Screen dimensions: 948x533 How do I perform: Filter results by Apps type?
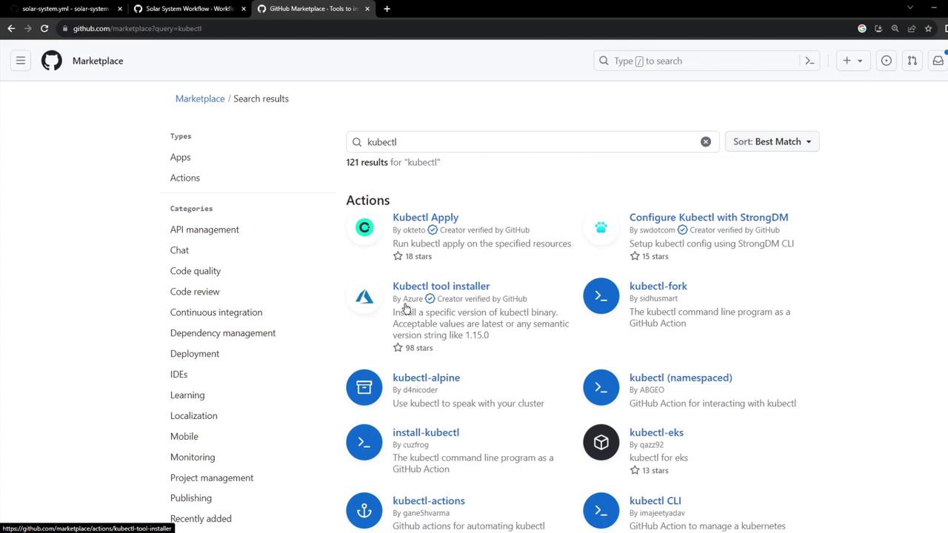click(180, 157)
